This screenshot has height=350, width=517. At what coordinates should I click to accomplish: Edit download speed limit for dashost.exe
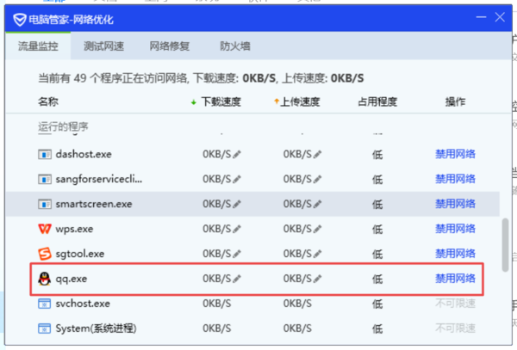(237, 155)
